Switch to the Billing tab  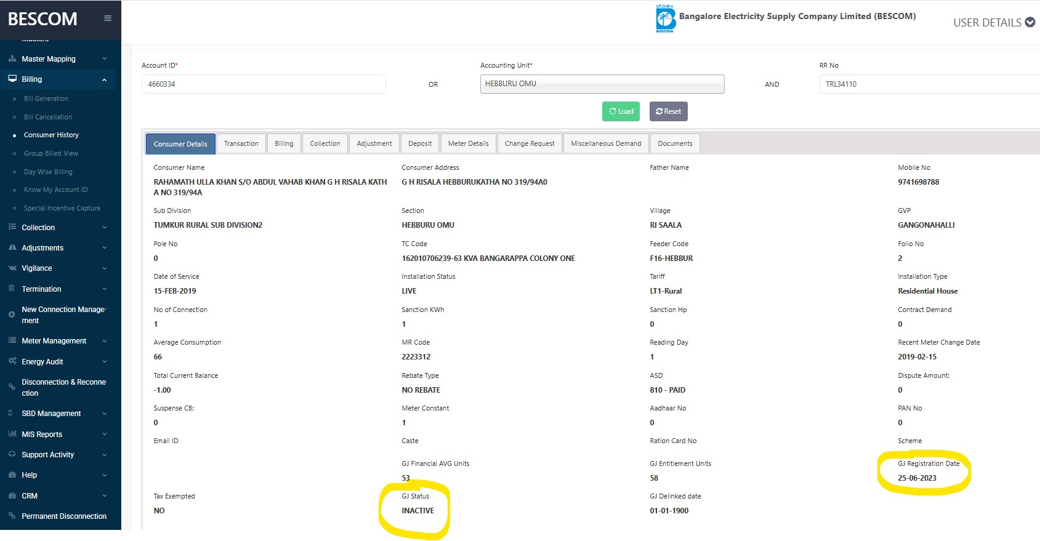click(x=284, y=143)
